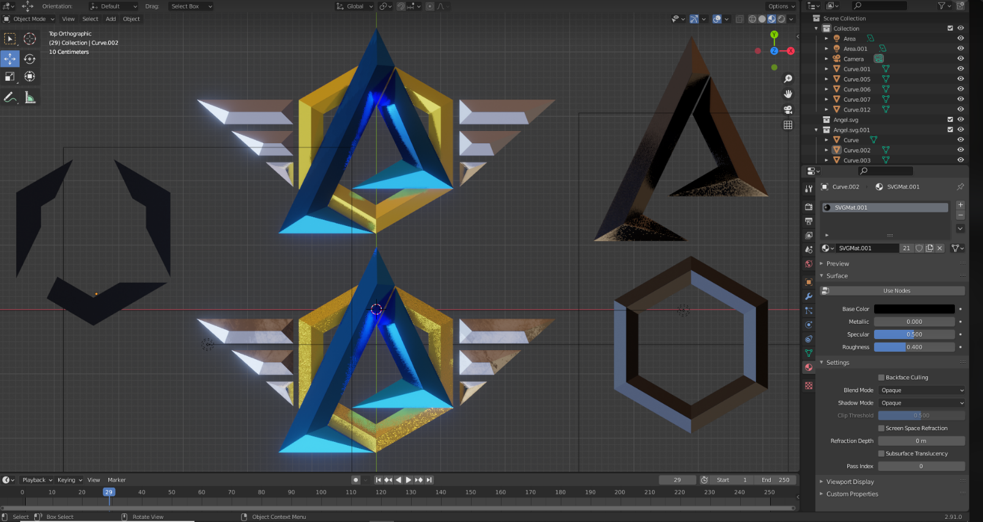The height and width of the screenshot is (522, 983).
Task: Open the Add menu
Action: [111, 19]
